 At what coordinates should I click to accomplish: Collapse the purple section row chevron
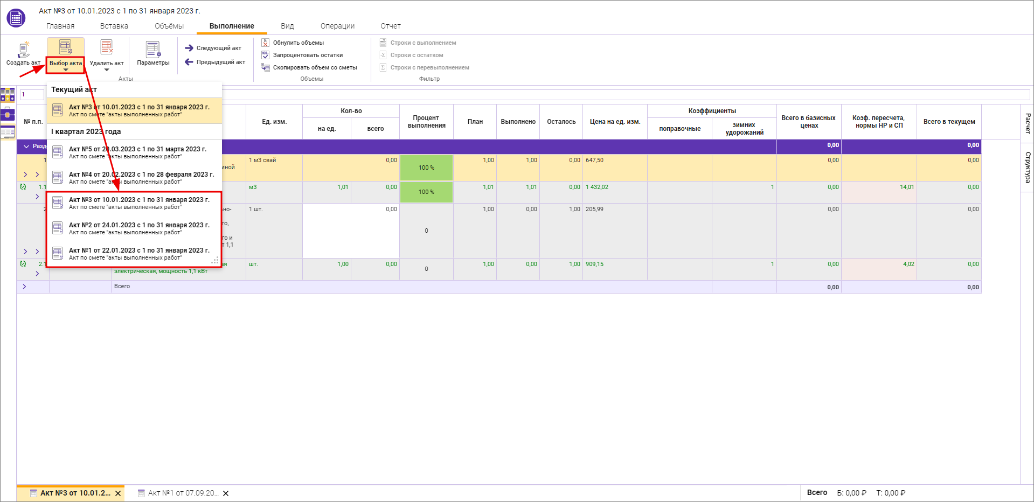(x=26, y=147)
